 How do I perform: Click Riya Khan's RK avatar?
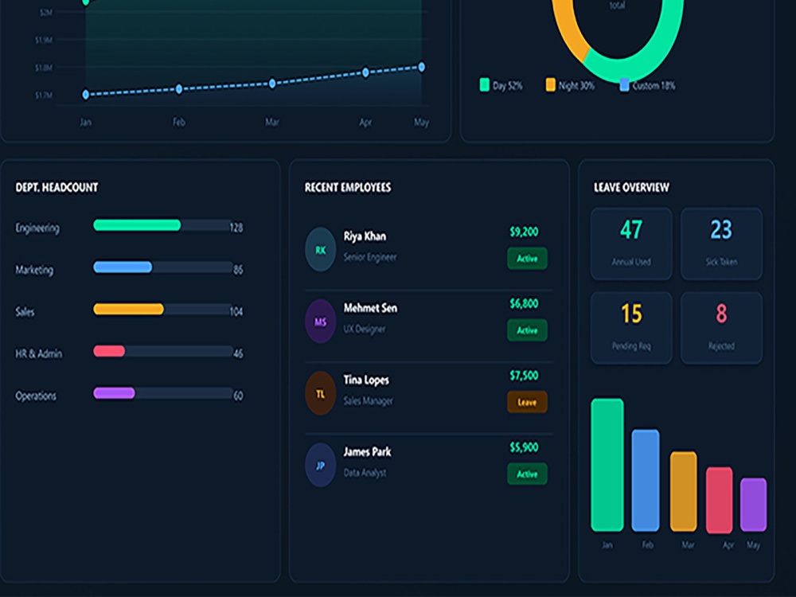click(x=320, y=249)
